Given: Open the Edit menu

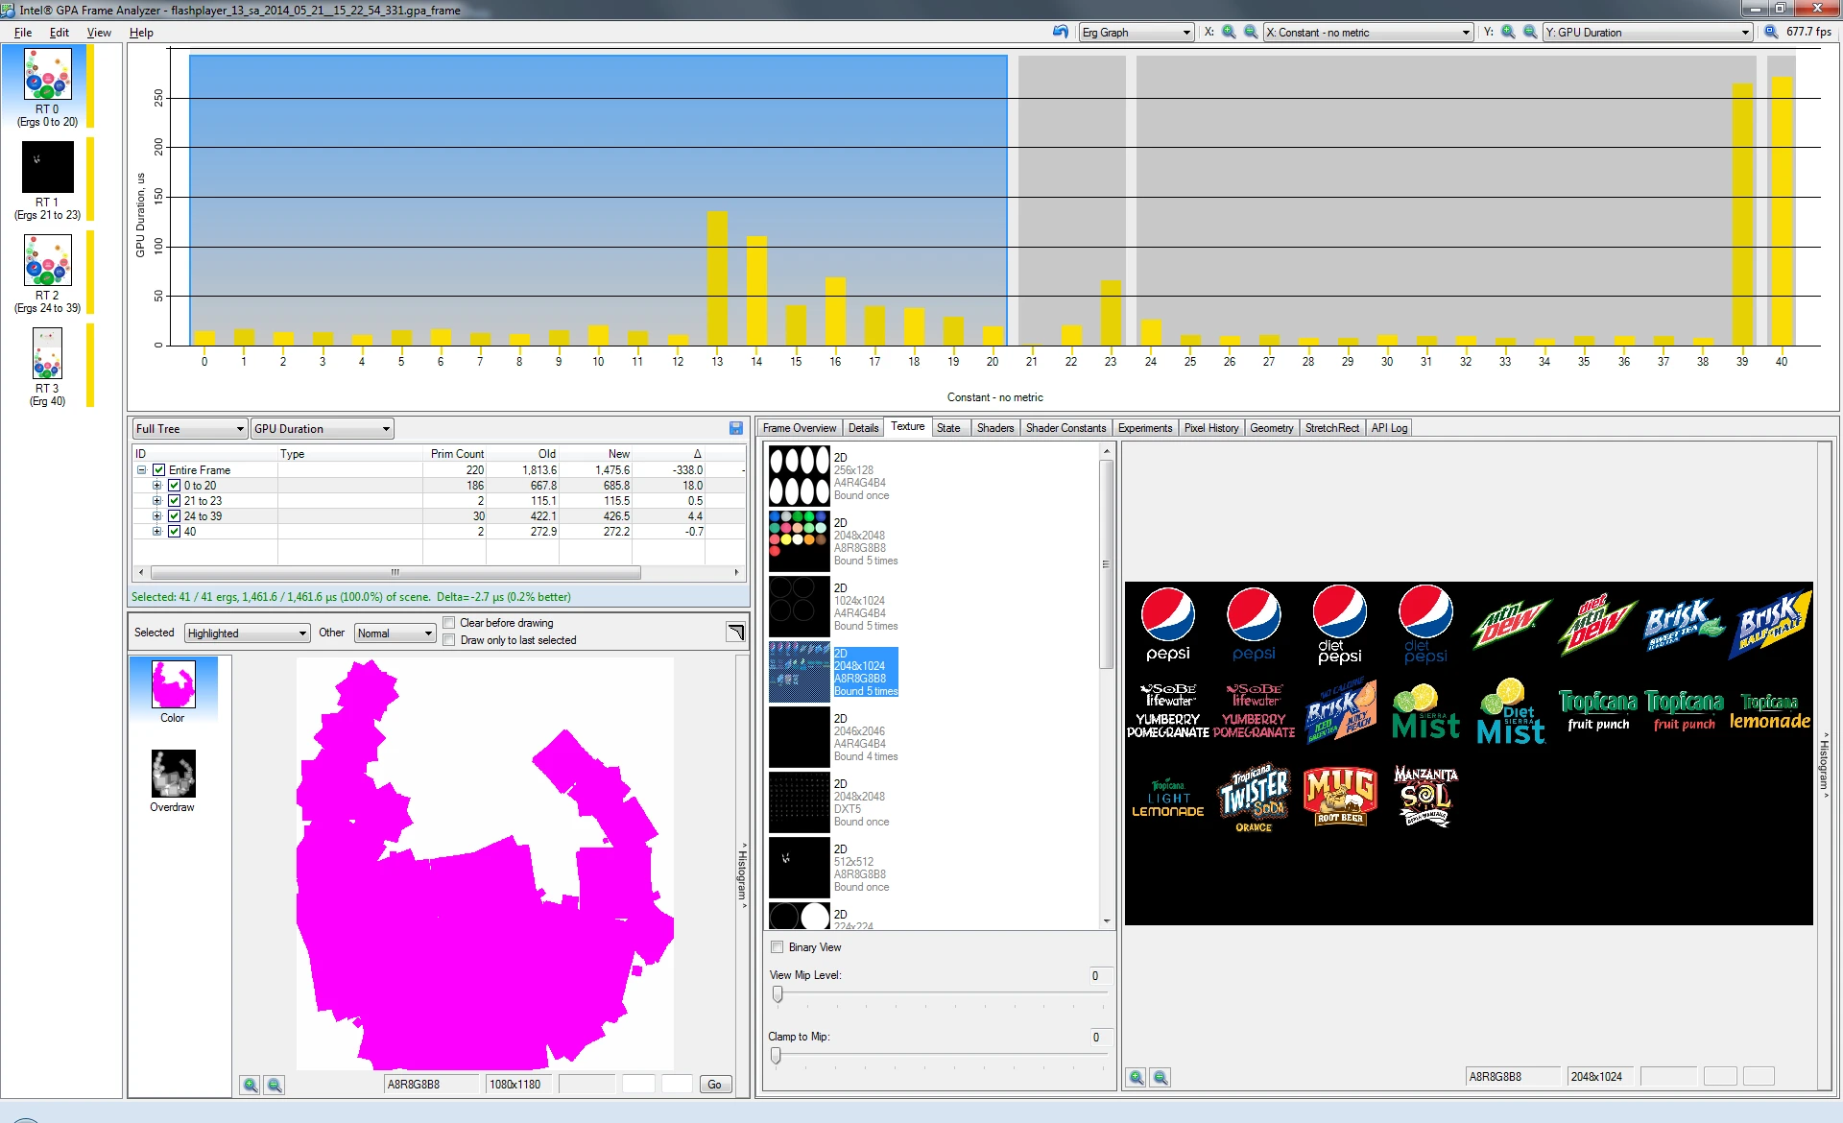Looking at the screenshot, I should tap(60, 32).
